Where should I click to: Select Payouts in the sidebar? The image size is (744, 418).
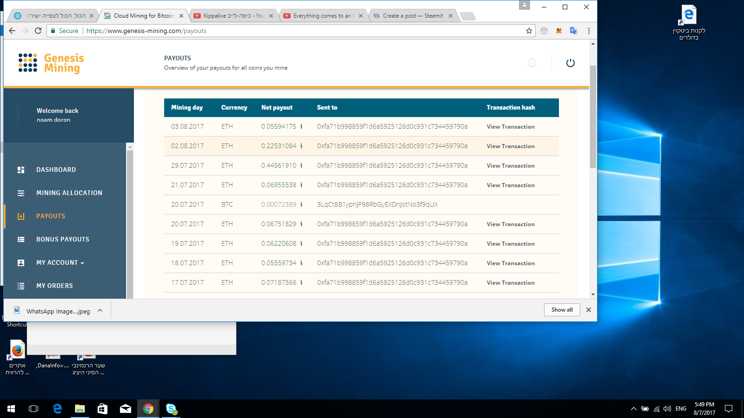(x=51, y=216)
